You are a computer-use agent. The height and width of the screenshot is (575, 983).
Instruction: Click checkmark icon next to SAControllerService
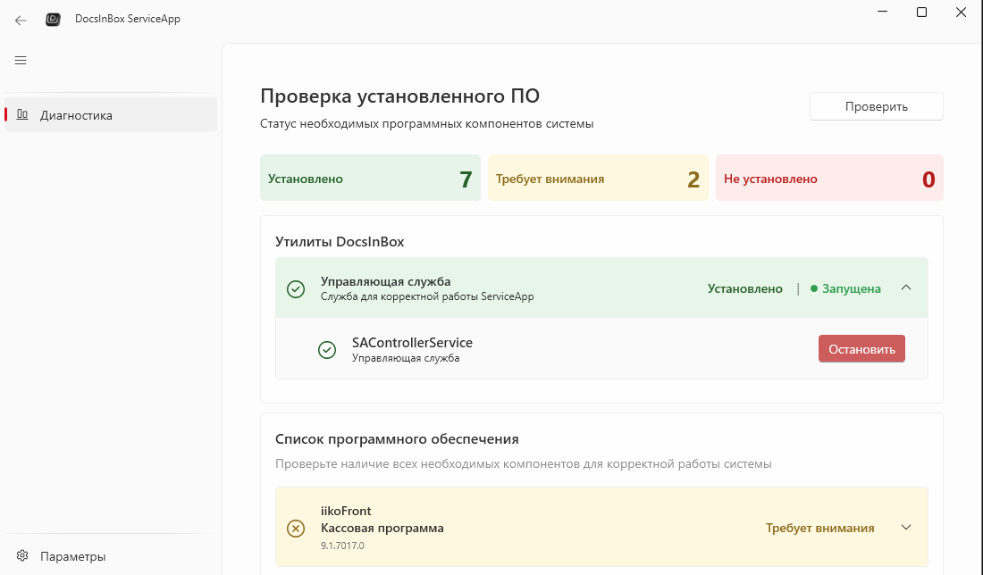click(x=327, y=350)
